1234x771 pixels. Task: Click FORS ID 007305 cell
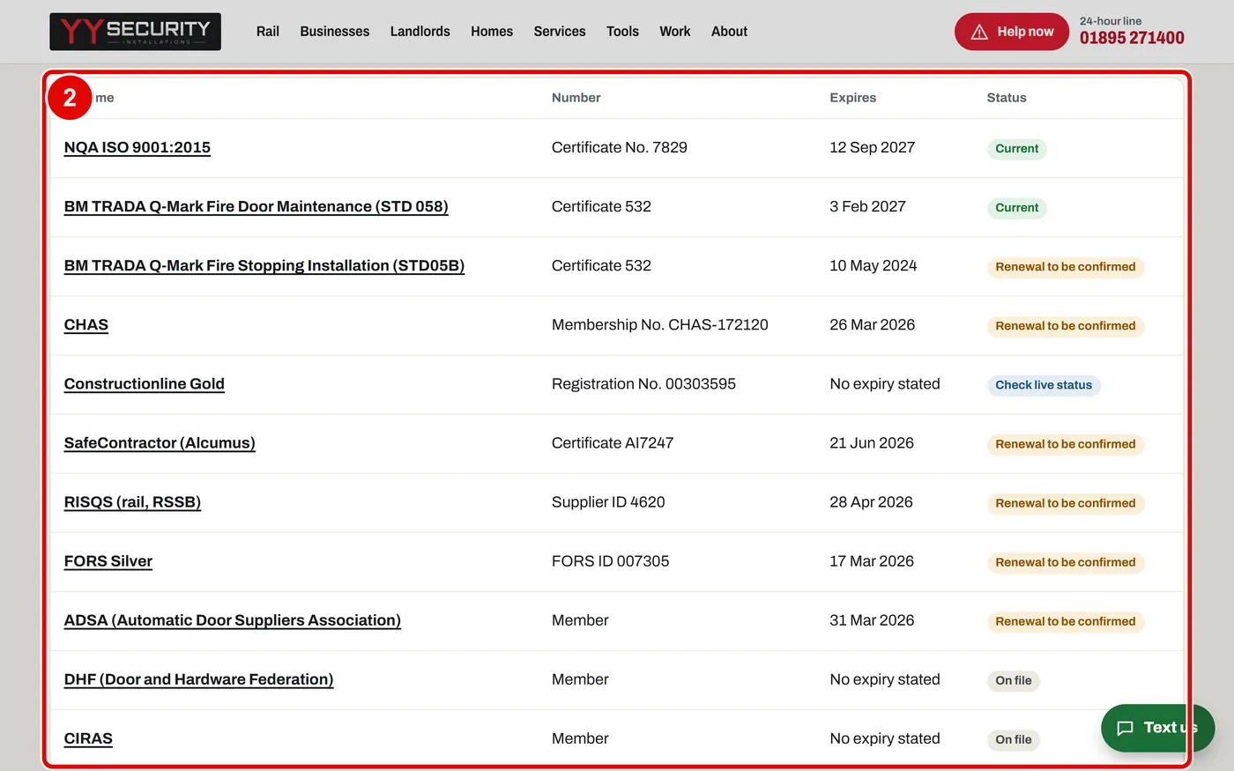[610, 561]
